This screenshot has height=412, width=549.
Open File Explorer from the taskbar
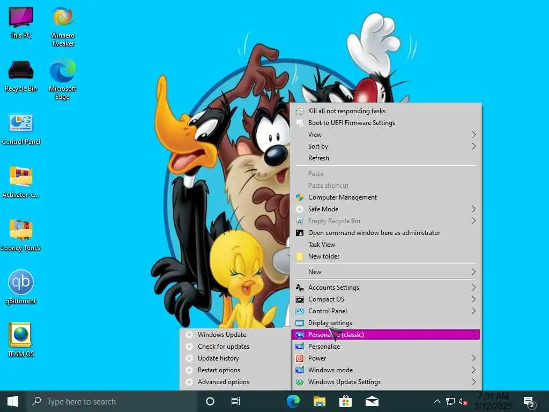point(320,401)
